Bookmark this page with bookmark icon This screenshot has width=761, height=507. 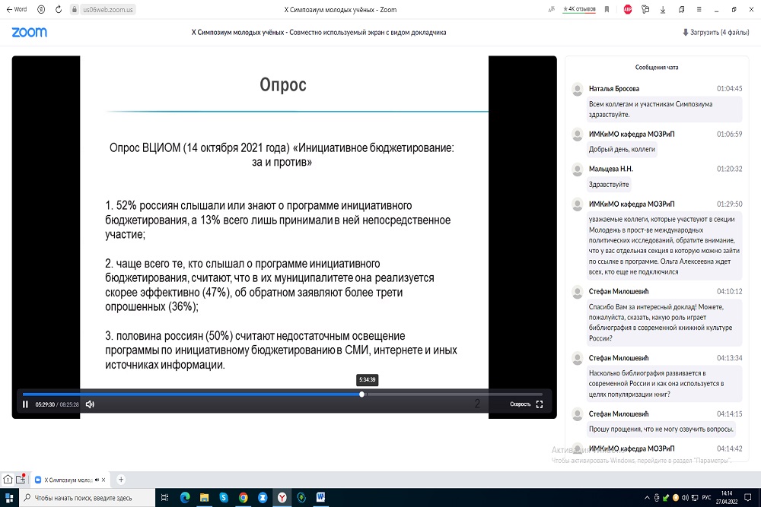[x=607, y=10]
